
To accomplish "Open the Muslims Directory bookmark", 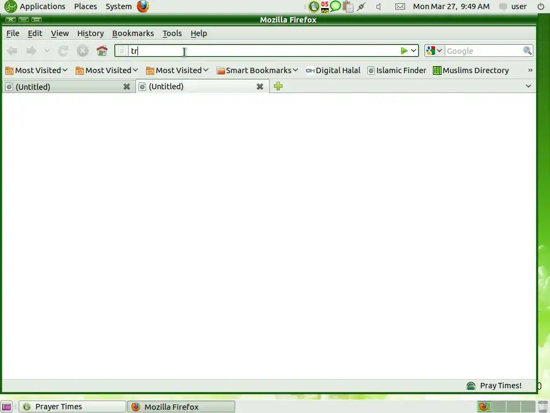I will [x=471, y=70].
